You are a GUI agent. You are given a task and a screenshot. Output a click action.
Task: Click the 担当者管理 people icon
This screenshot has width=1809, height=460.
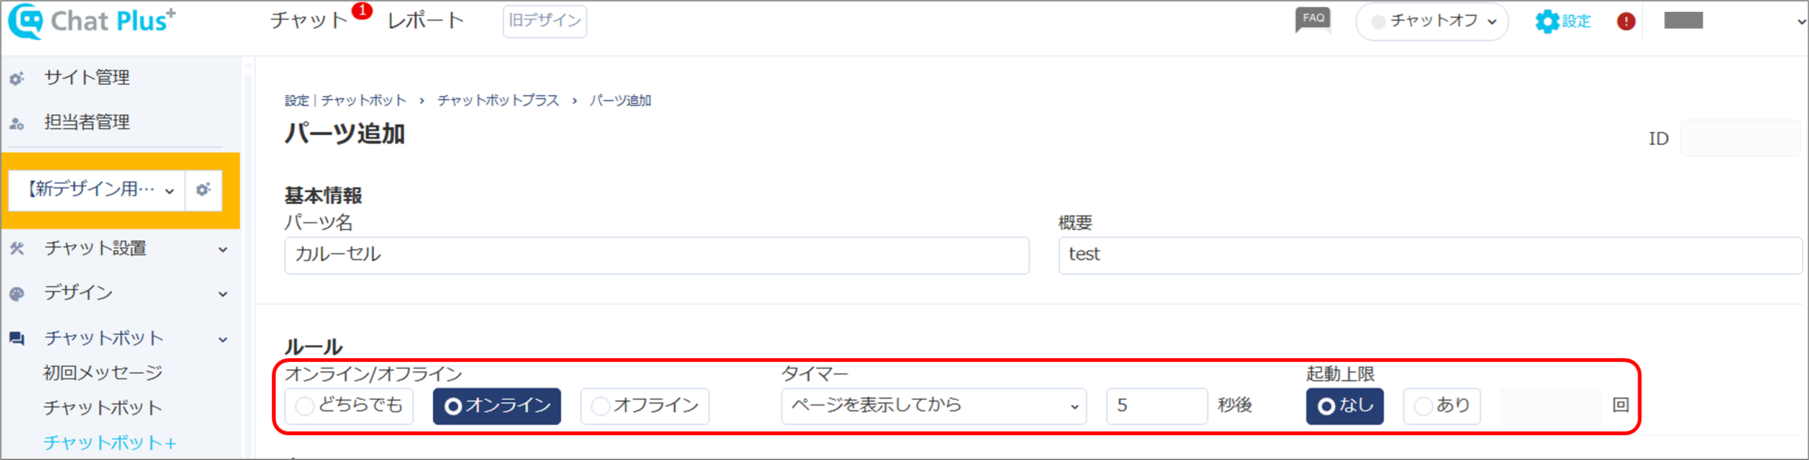pos(17,124)
